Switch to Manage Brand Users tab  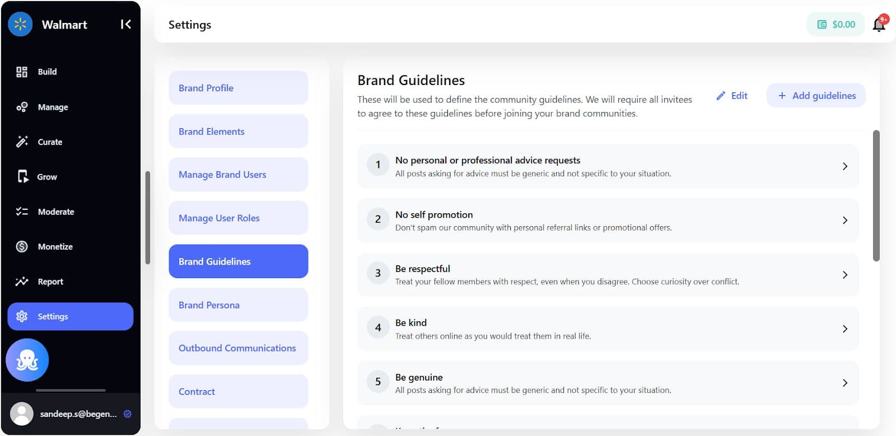tap(238, 175)
